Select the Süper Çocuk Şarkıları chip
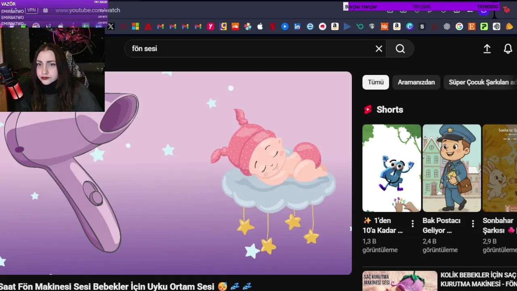The image size is (517, 291). [x=480, y=82]
